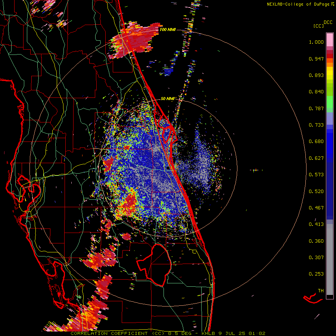Screen dimensions: 336x336
Task: Click the 50 NMI range ring label
Action: [168, 99]
